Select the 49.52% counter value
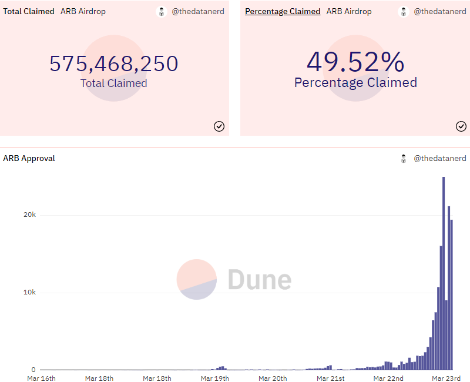Viewport: 470px width, 382px height. coord(355,62)
